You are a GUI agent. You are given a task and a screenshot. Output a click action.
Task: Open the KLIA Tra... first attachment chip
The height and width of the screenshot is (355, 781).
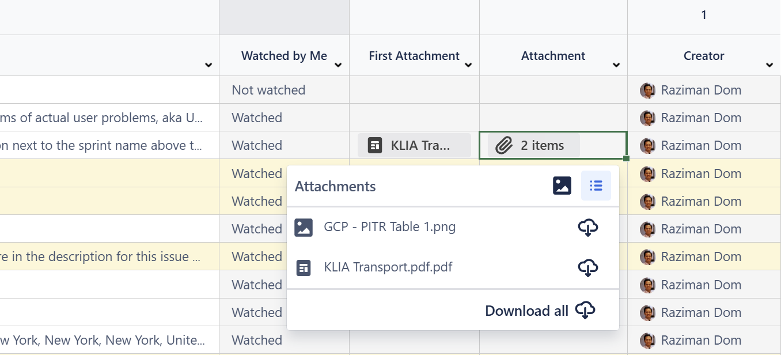click(x=414, y=145)
